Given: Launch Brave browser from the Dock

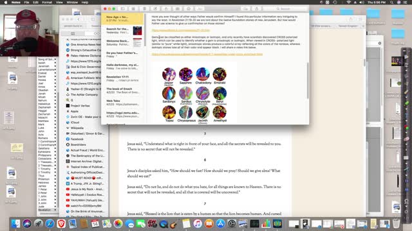Looking at the screenshot, I should (61, 224).
